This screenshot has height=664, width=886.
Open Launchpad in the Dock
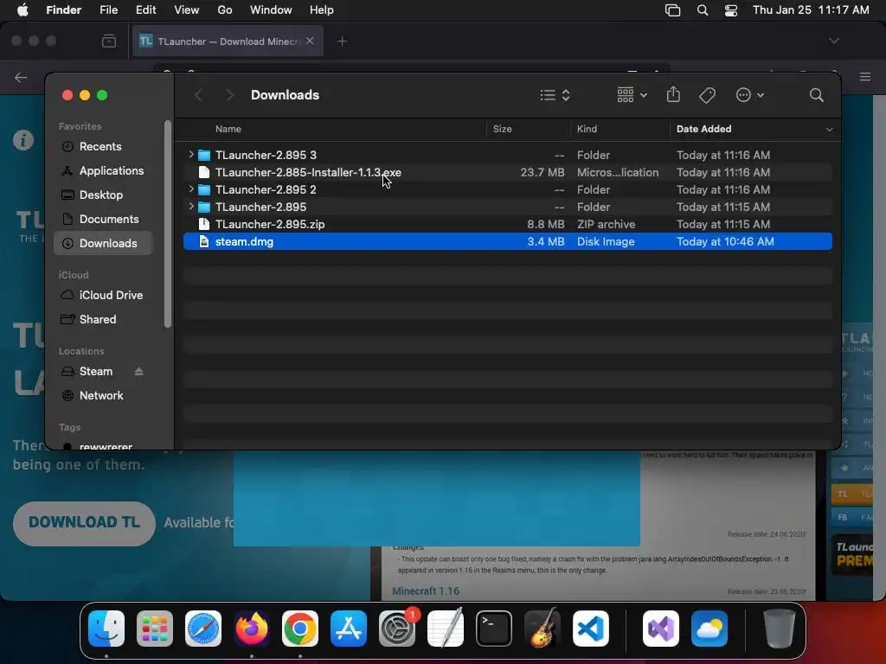(x=155, y=629)
